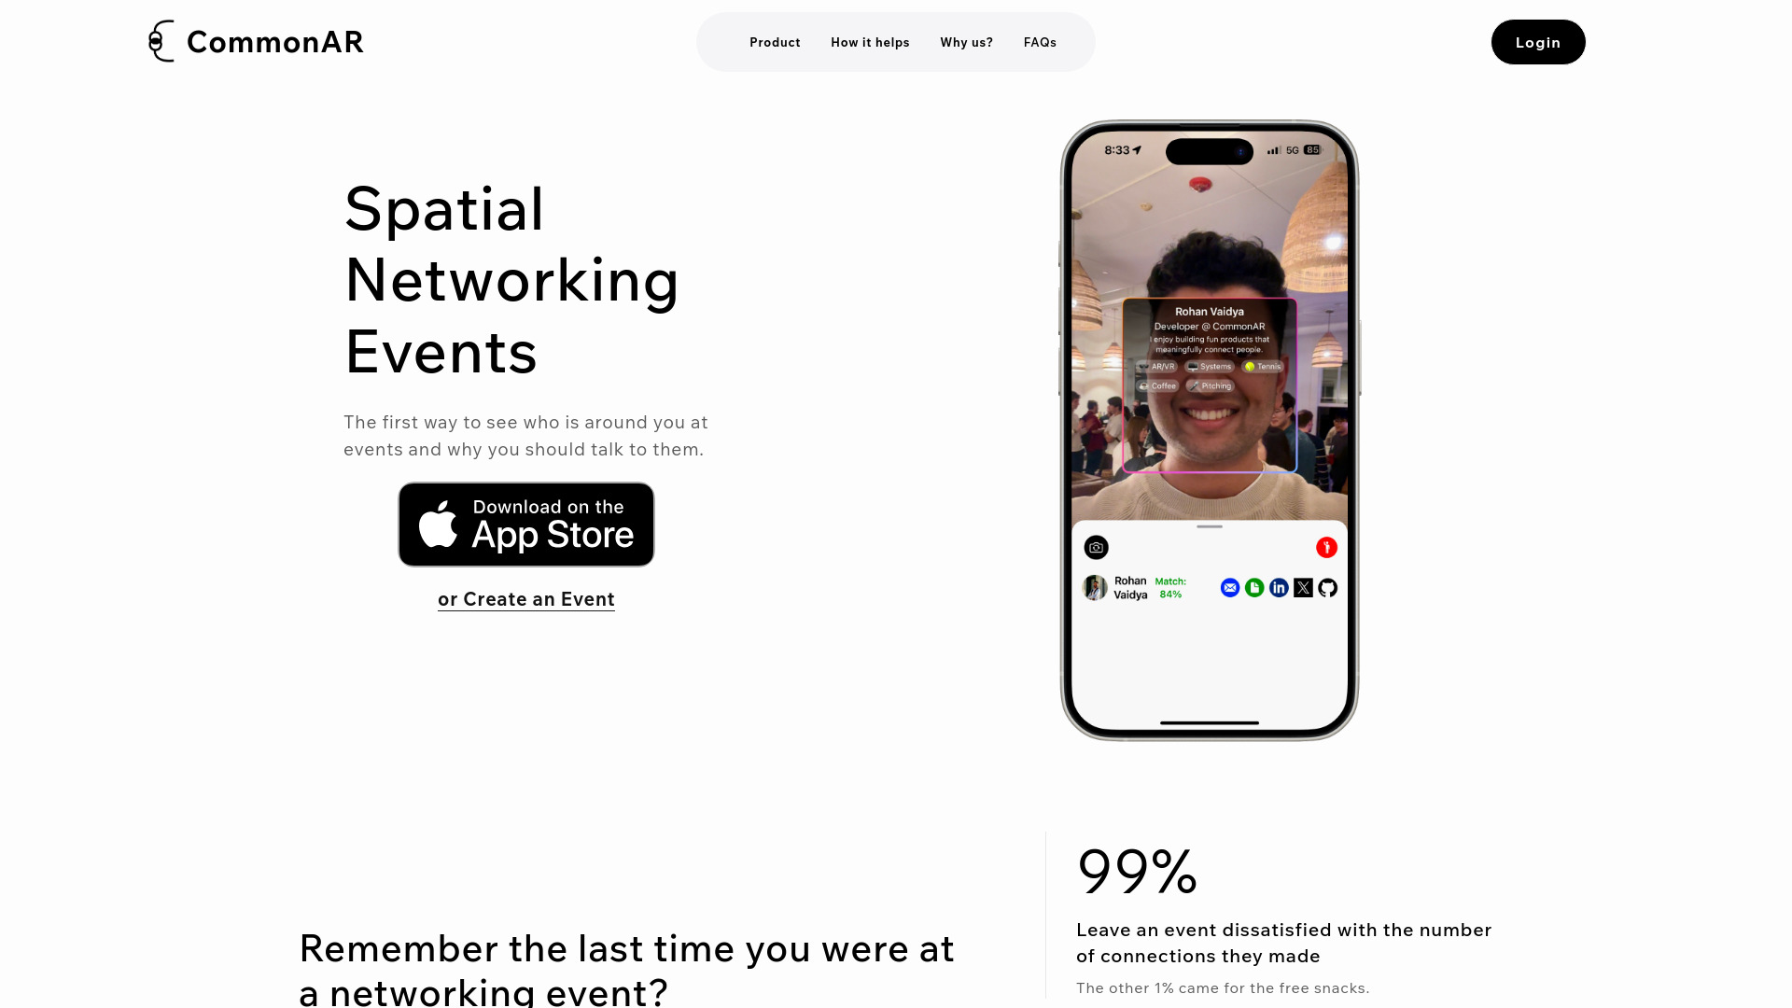
Task: Click the How it helps nav item
Action: pyautogui.click(x=870, y=42)
